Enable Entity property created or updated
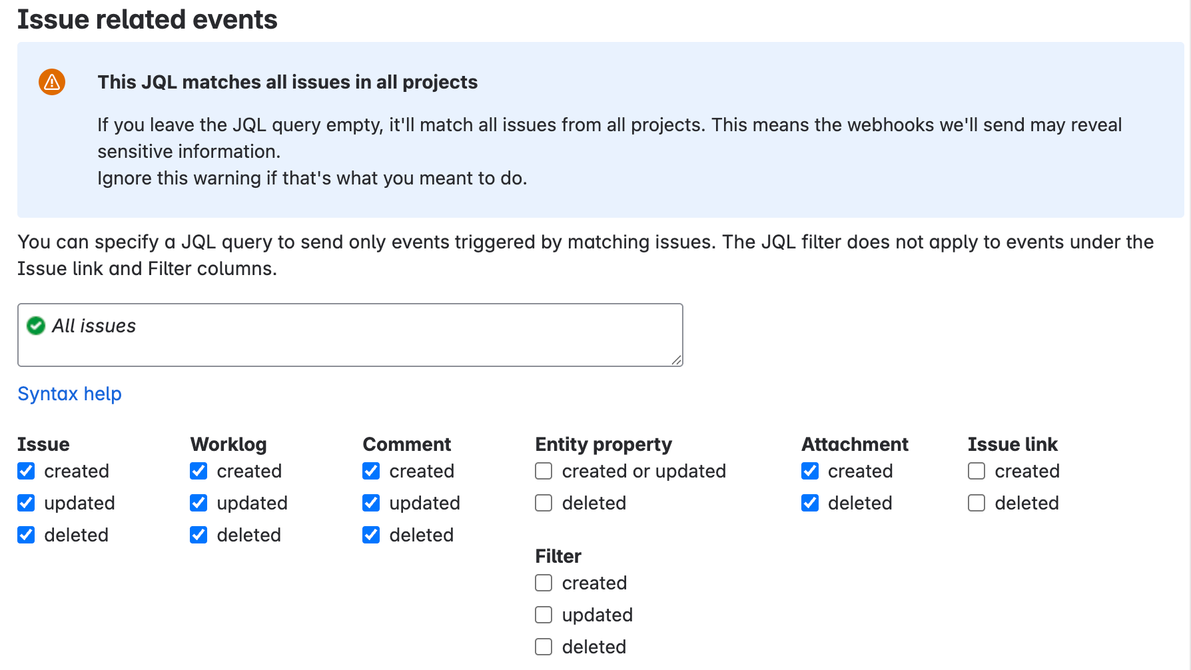Image resolution: width=1191 pixels, height=670 pixels. pyautogui.click(x=543, y=471)
